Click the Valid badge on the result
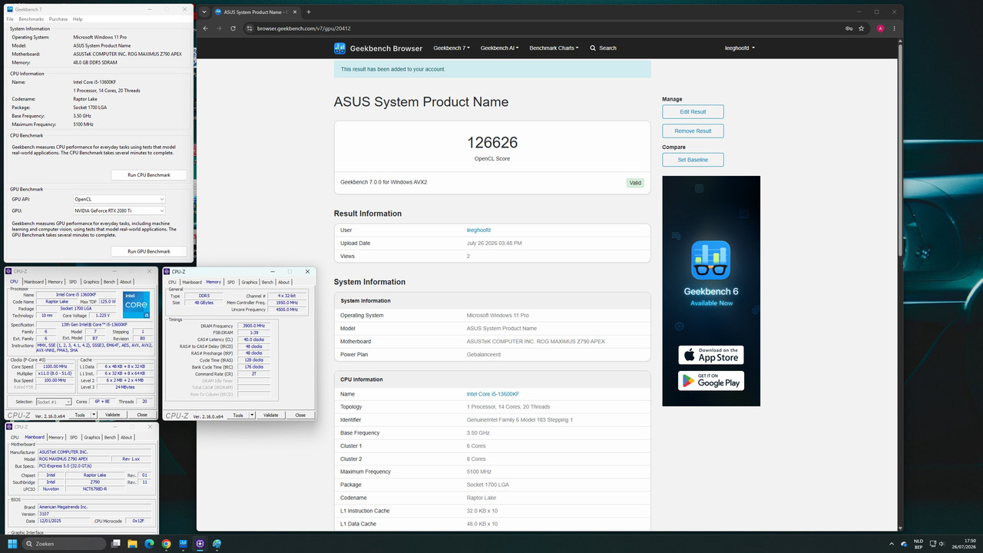Viewport: 983px width, 553px height. pyautogui.click(x=635, y=183)
